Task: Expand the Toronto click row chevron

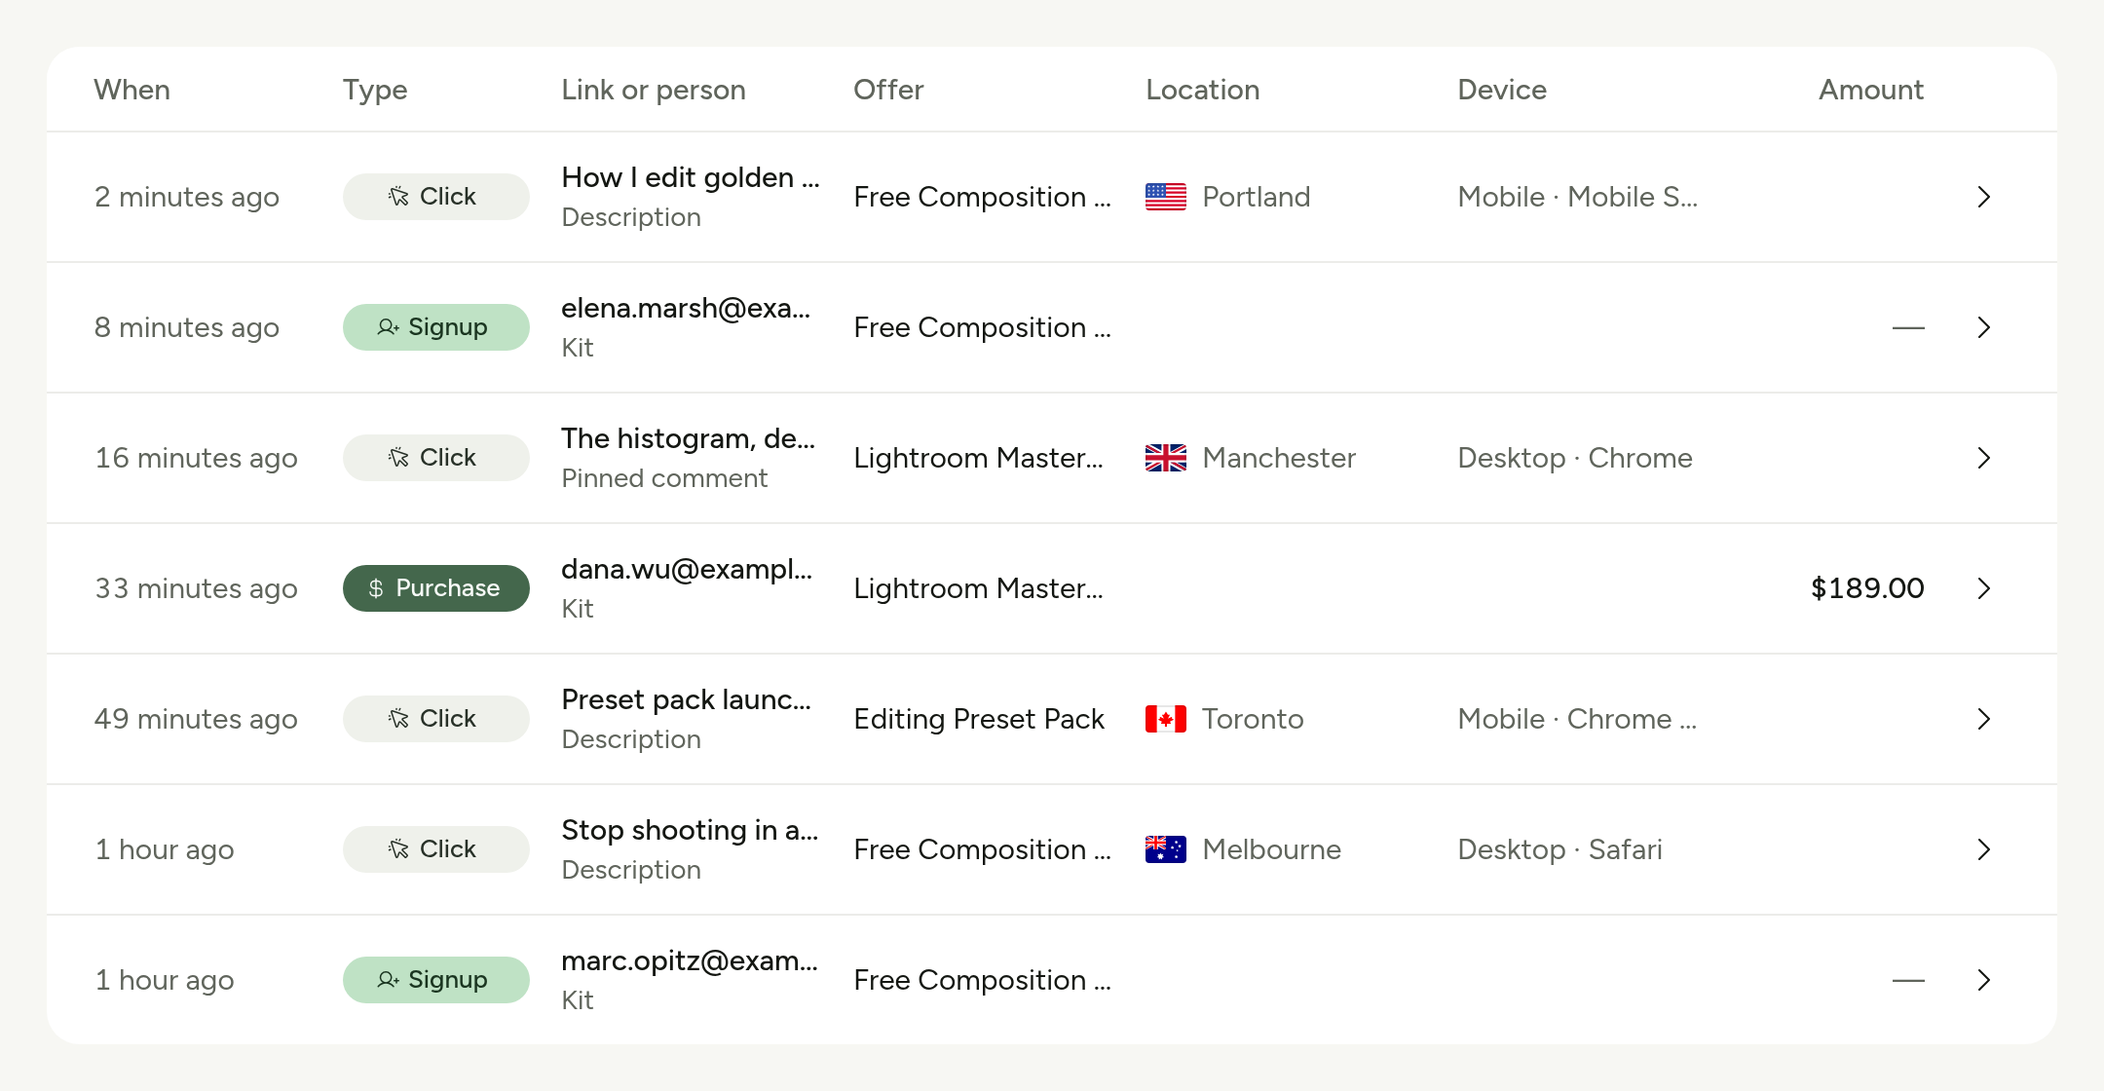Action: pos(1983,719)
